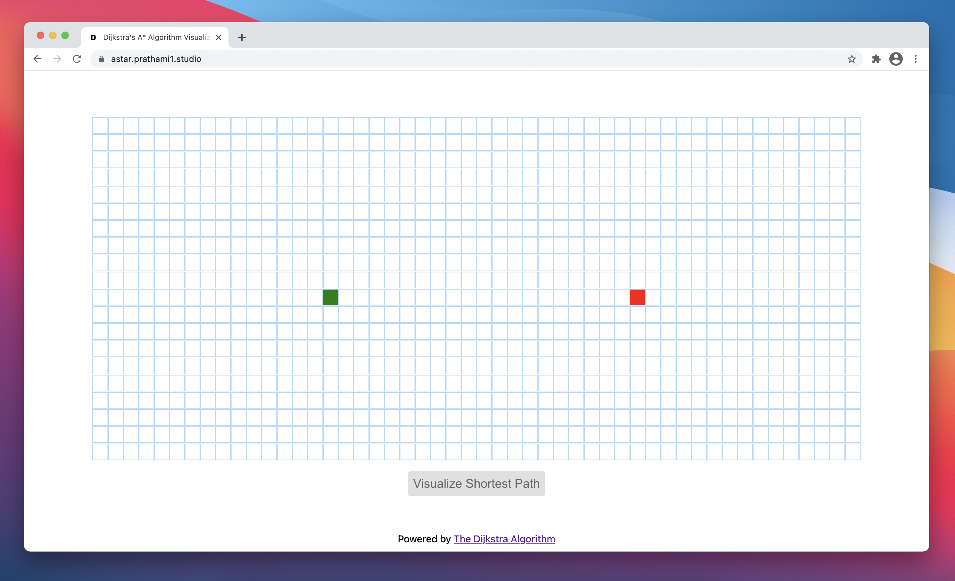Click the green macOS fullscreen window button
This screenshot has width=955, height=581.
click(65, 35)
